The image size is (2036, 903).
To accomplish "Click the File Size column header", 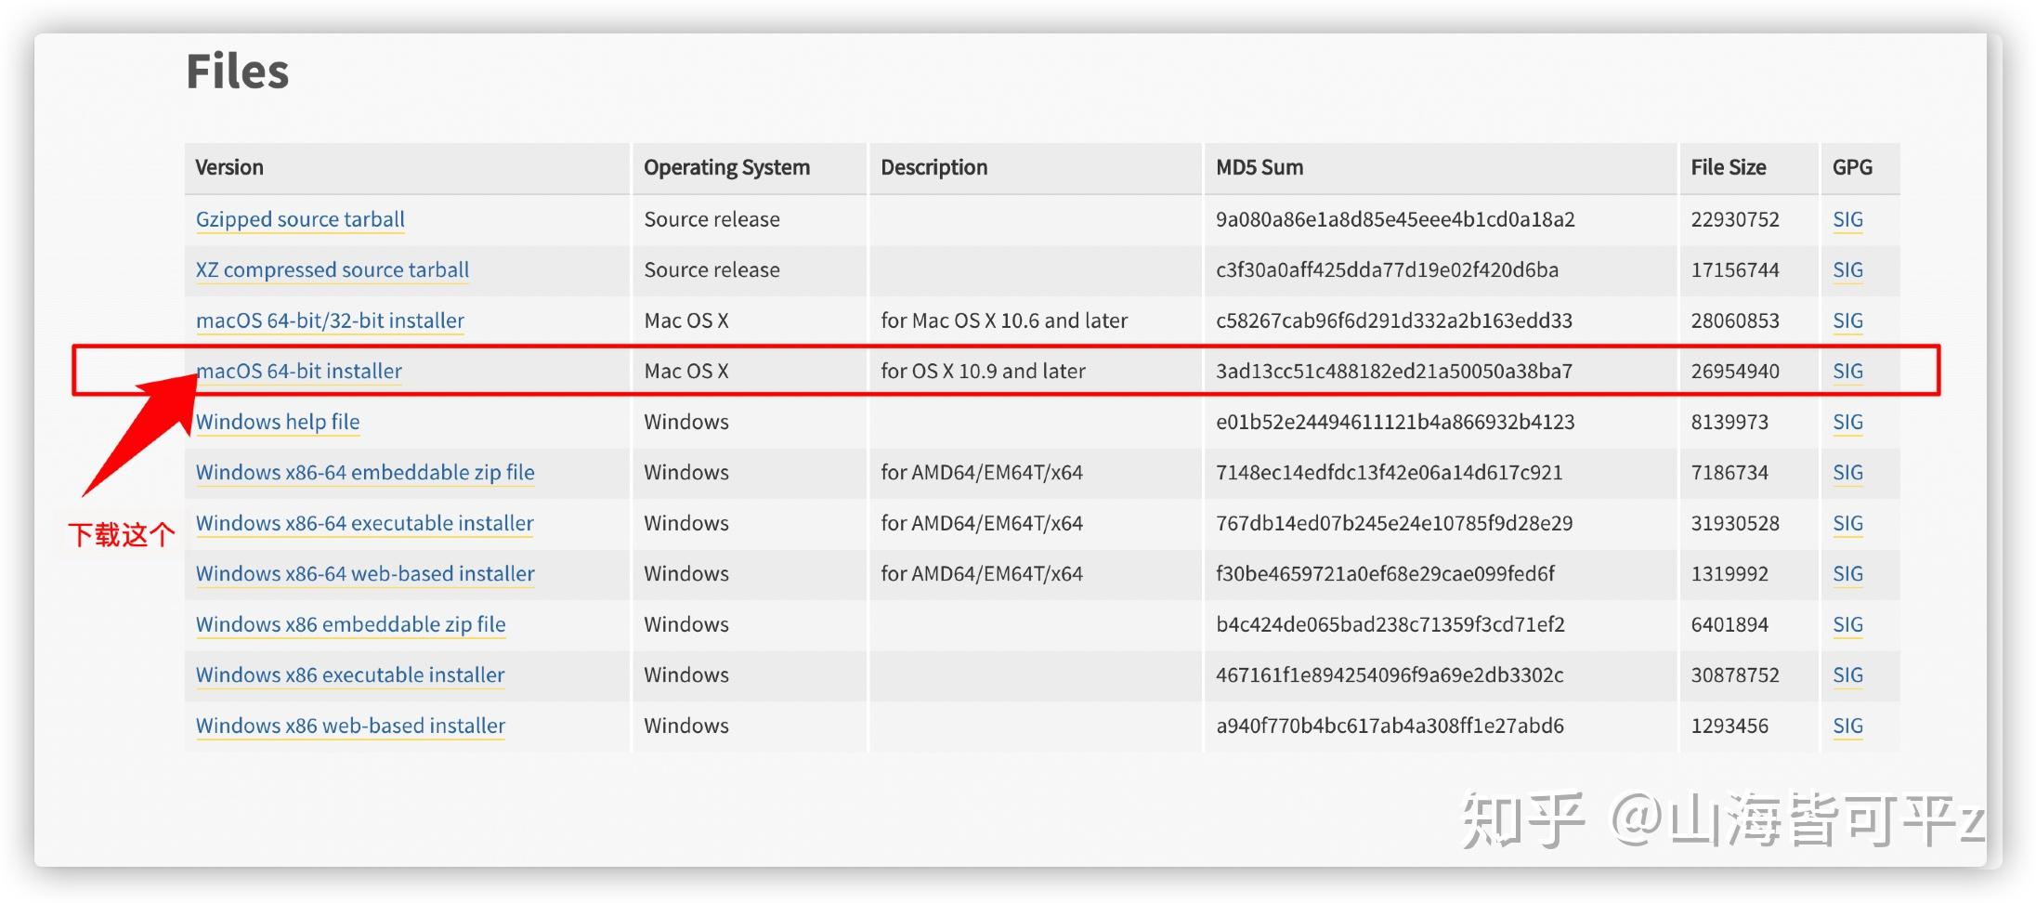I will (x=1729, y=167).
